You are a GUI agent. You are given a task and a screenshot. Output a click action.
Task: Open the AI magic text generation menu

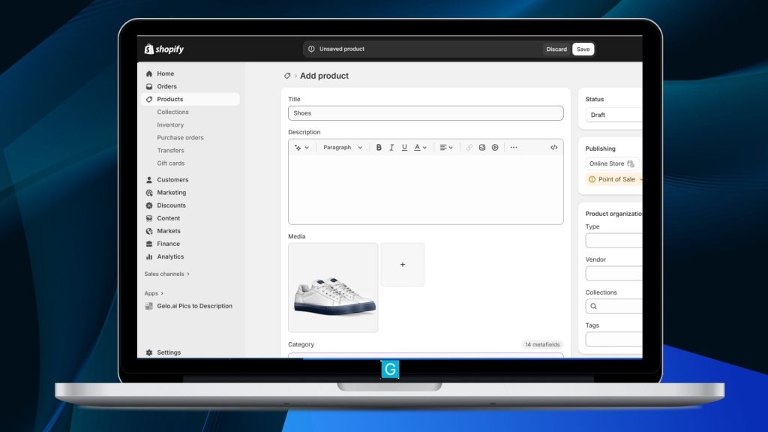point(301,148)
